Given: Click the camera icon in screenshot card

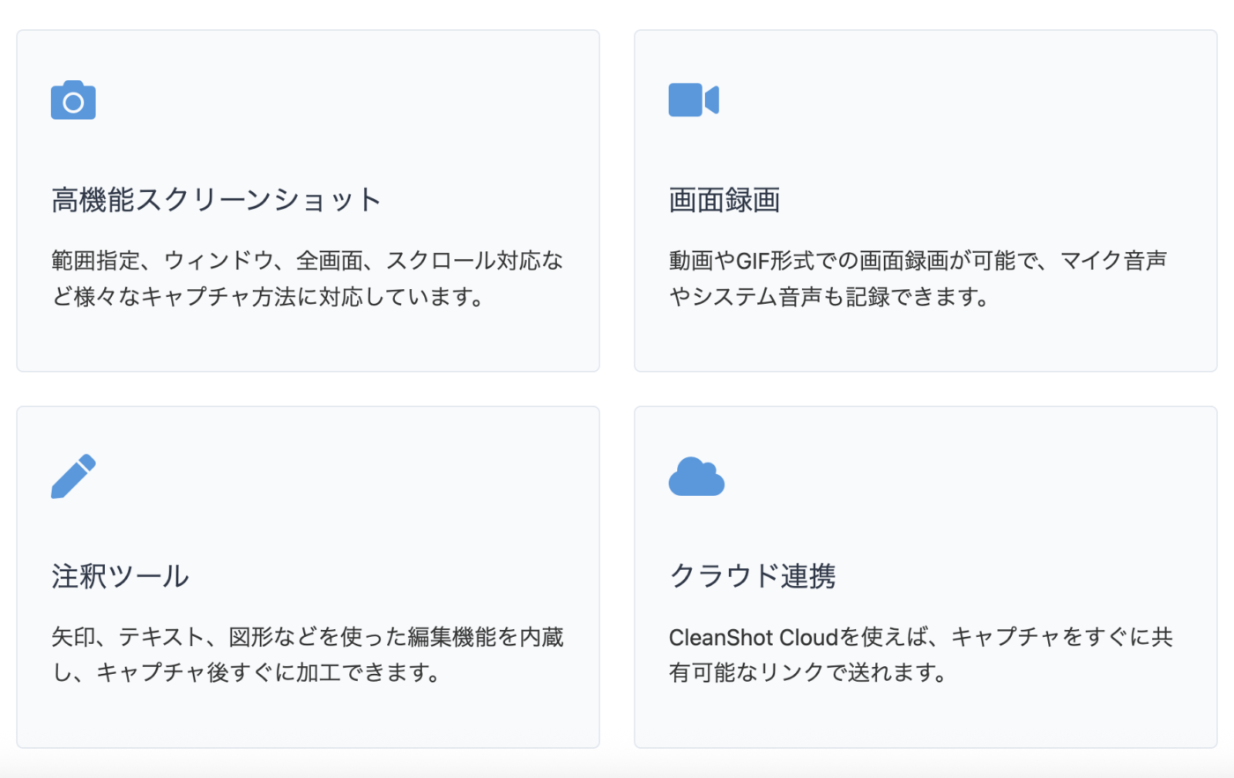Looking at the screenshot, I should tap(73, 100).
